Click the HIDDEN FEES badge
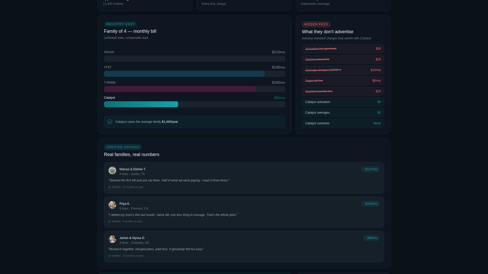Viewport: 488px width, 274px height. pyautogui.click(x=316, y=24)
